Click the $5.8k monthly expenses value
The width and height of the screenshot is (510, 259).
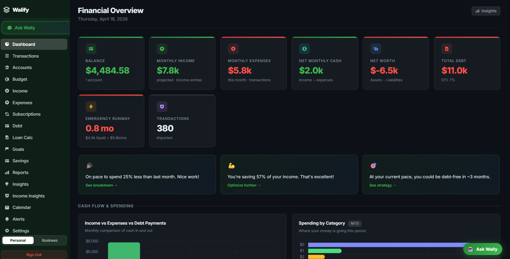tap(240, 70)
